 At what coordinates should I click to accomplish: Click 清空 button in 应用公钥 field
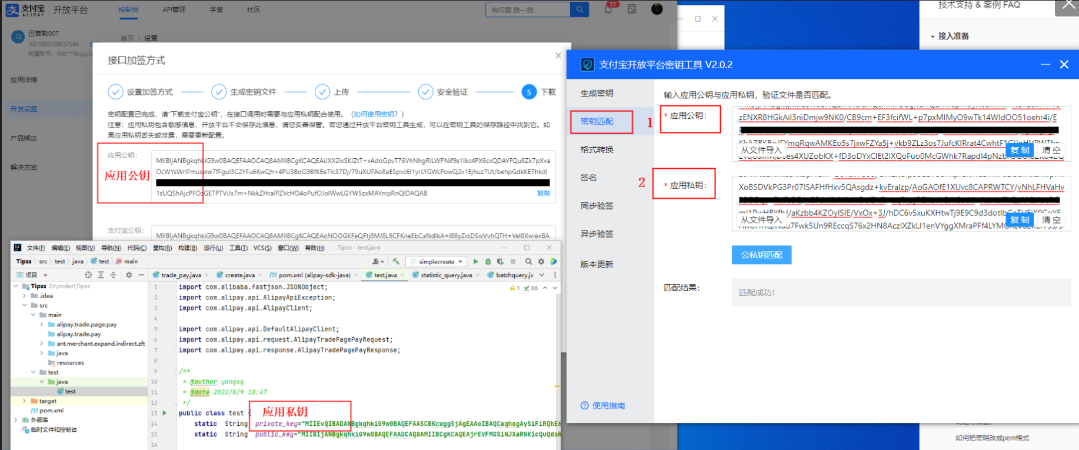[x=1051, y=150]
